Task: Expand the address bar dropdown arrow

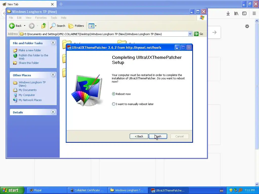Action: point(190,34)
